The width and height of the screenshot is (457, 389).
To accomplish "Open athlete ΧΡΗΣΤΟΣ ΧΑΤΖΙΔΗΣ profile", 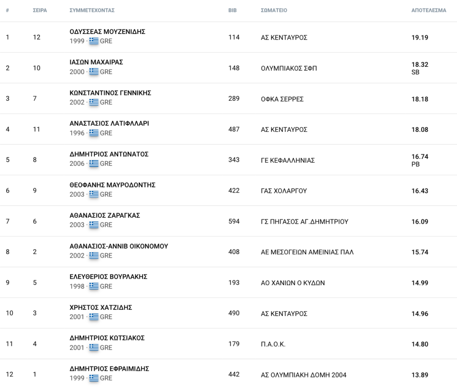I will [100, 307].
